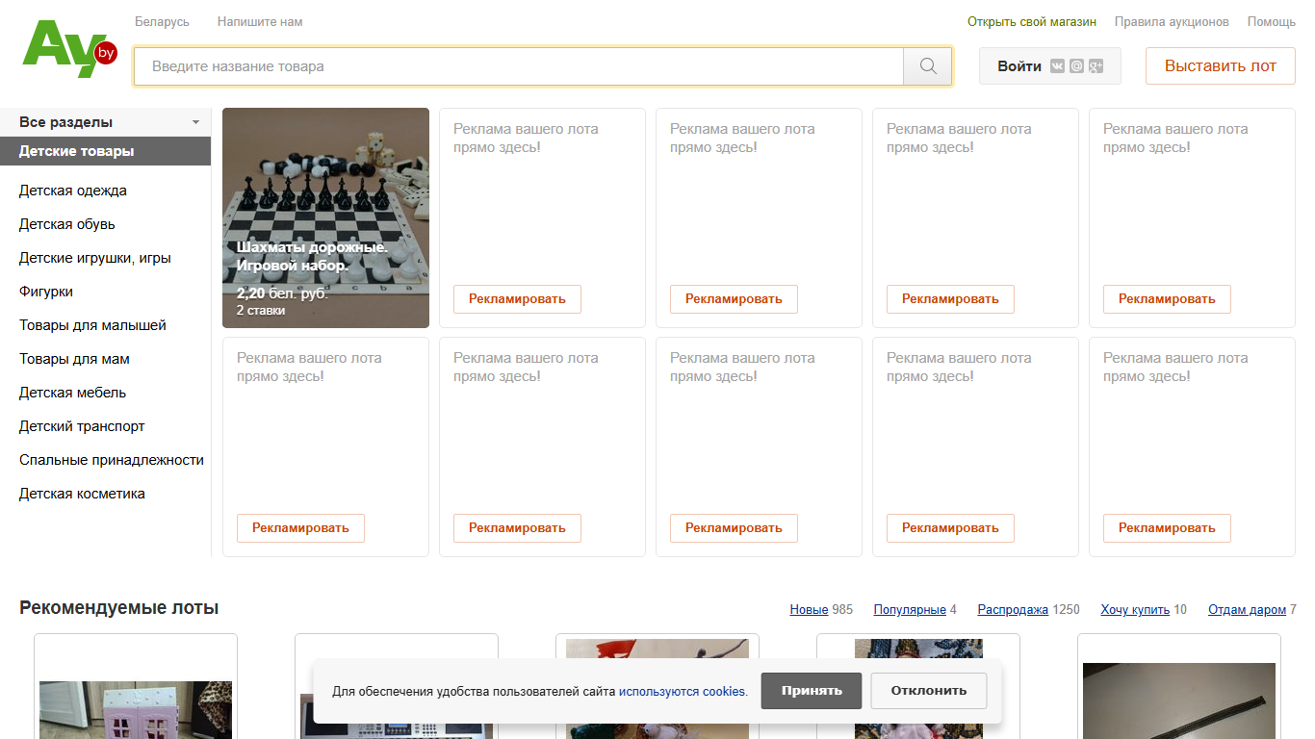Viewport: 1315px width, 739px height.
Task: Switch to the Популярные lots tab
Action: [910, 609]
